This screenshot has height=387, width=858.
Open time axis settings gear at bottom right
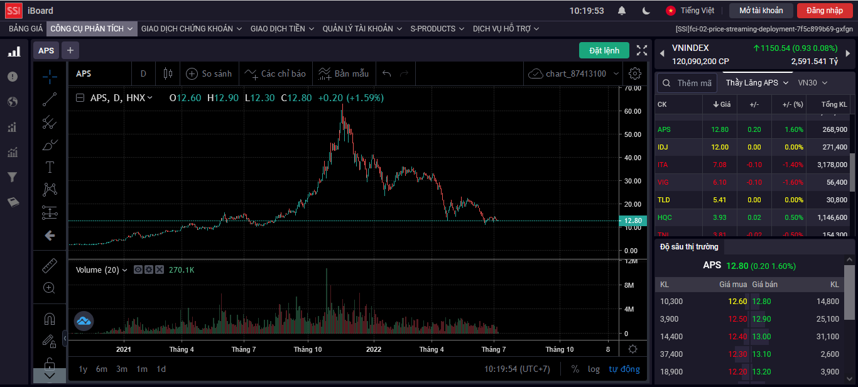633,349
